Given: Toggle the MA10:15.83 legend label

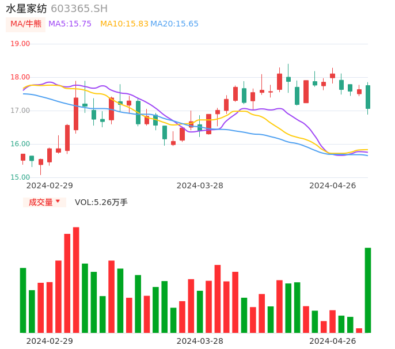Looking at the screenshot, I should [124, 24].
